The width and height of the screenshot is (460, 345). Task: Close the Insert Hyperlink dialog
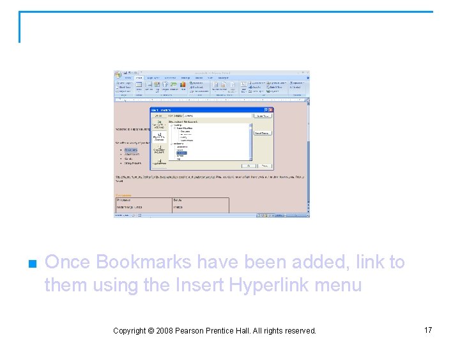[x=270, y=110]
